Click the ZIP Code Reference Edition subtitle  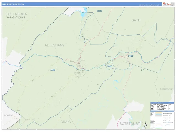click(150, 5)
